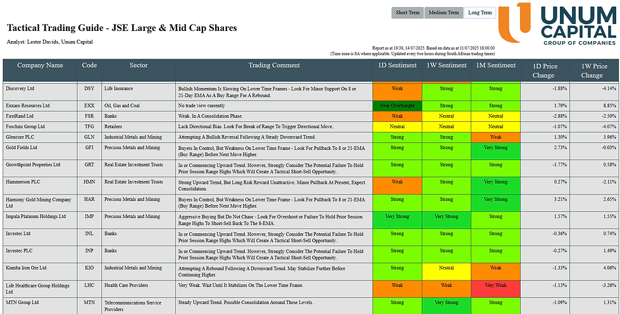Viewport: 620px width, 314px height.
Task: Select the FirstRand Ltd company name
Action: coord(20,116)
